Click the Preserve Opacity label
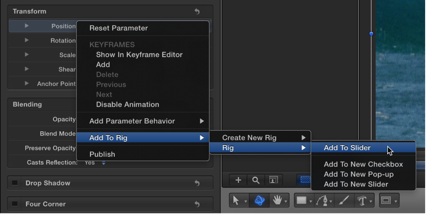The image size is (426, 214). coord(50,148)
